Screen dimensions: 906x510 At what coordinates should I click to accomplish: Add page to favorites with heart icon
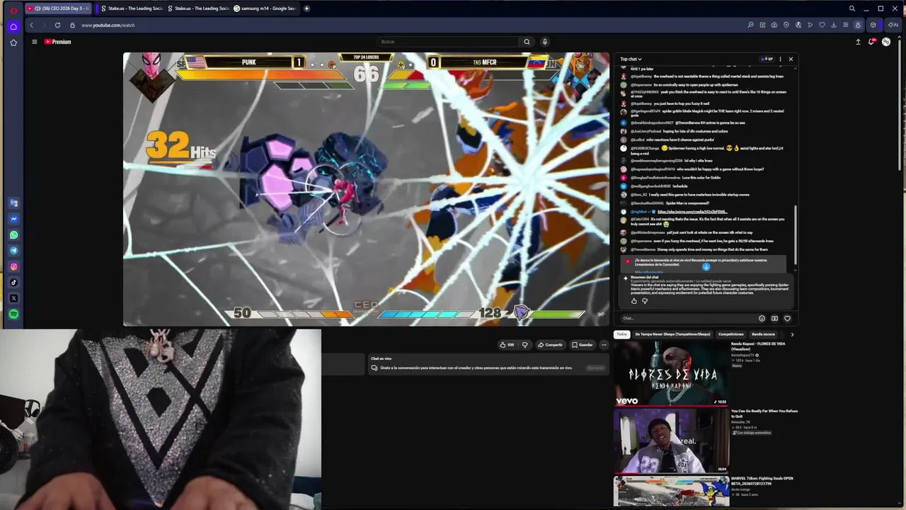coord(822,25)
